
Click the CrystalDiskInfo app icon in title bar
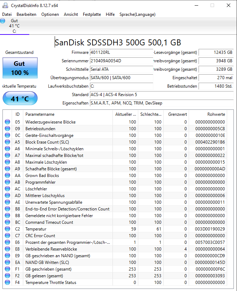click(x=5, y=5)
